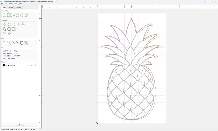Click the DEFAULT layer black color swatch
This screenshot has width=218, height=131.
pos(4,65)
